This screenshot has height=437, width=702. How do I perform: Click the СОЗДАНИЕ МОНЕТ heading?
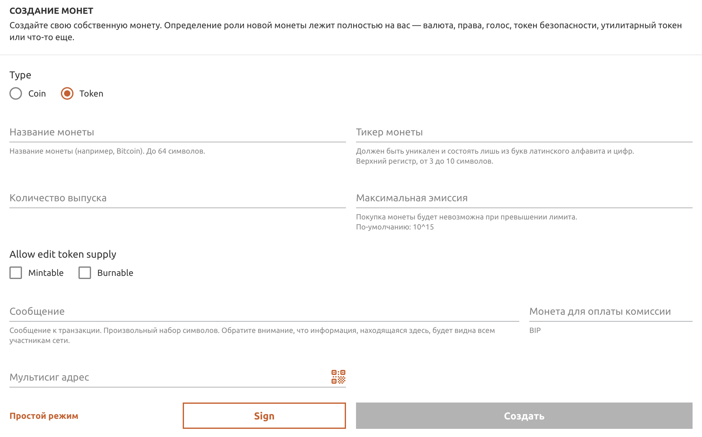click(51, 11)
